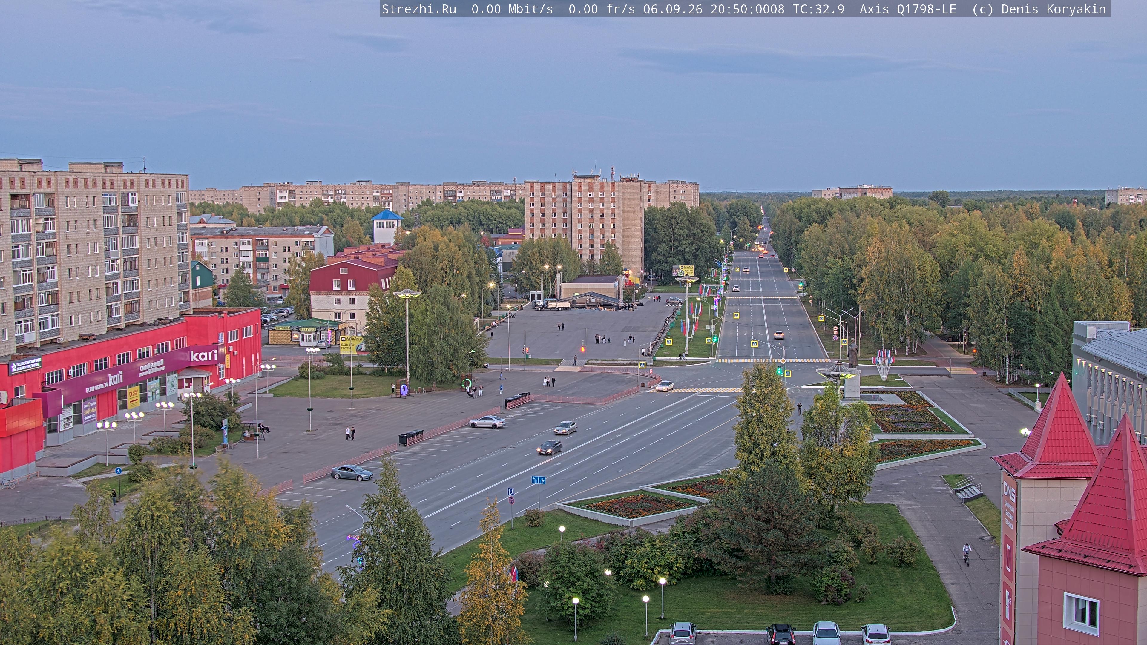
Task: Click the white kari sign on red building
Action: (203, 355)
